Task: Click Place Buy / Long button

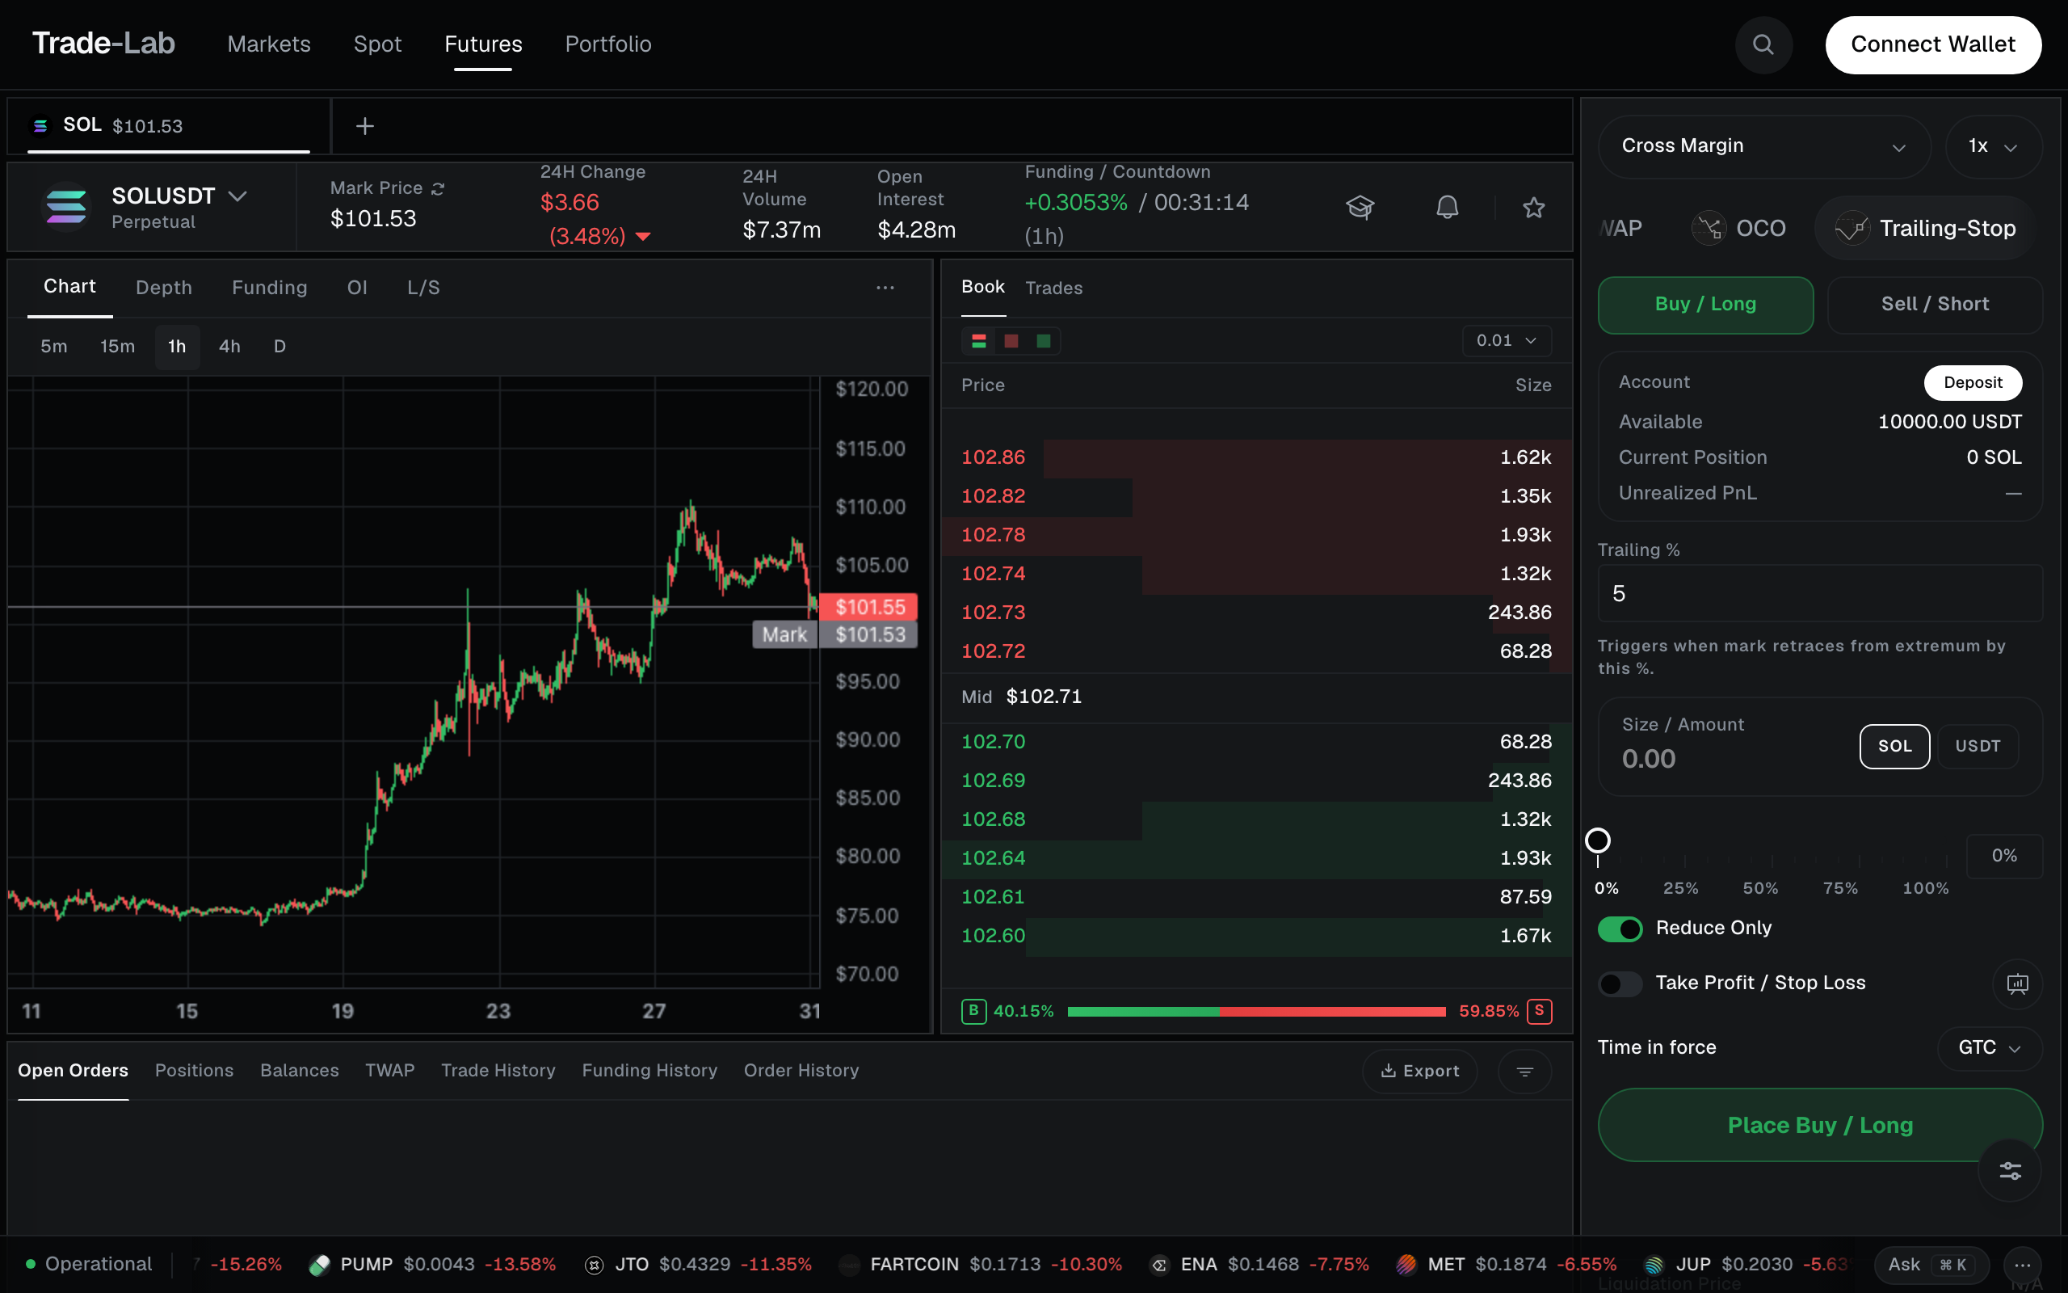Action: click(1820, 1126)
